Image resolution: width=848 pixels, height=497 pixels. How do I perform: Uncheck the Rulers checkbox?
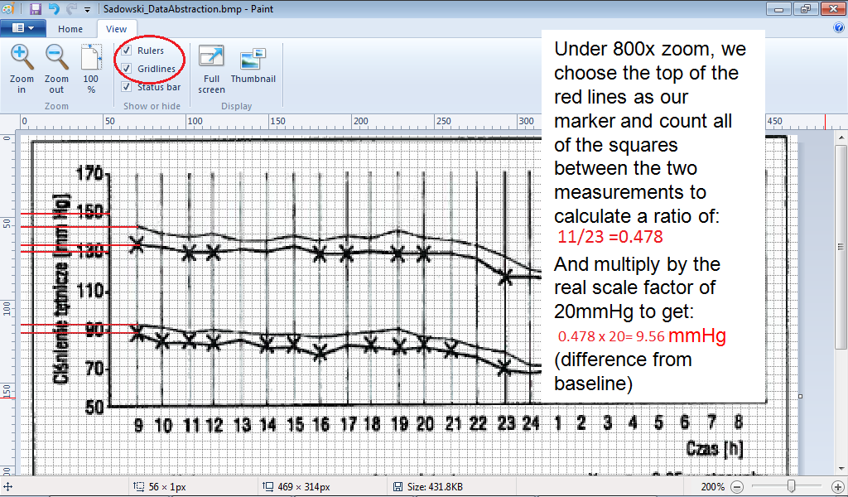[127, 51]
